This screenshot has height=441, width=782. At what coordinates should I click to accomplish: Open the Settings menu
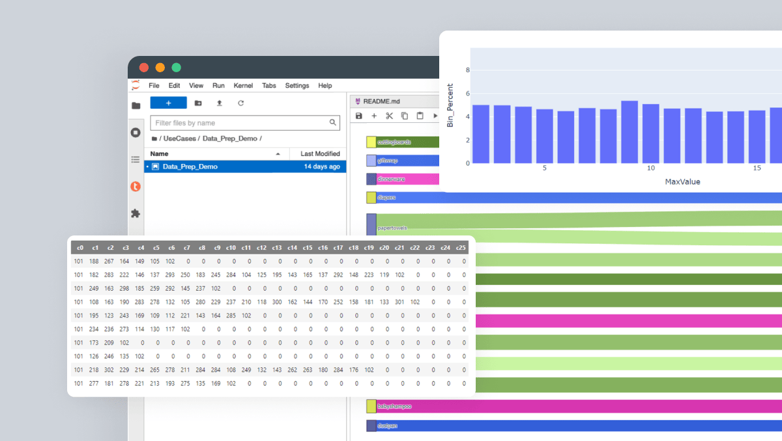pos(297,85)
